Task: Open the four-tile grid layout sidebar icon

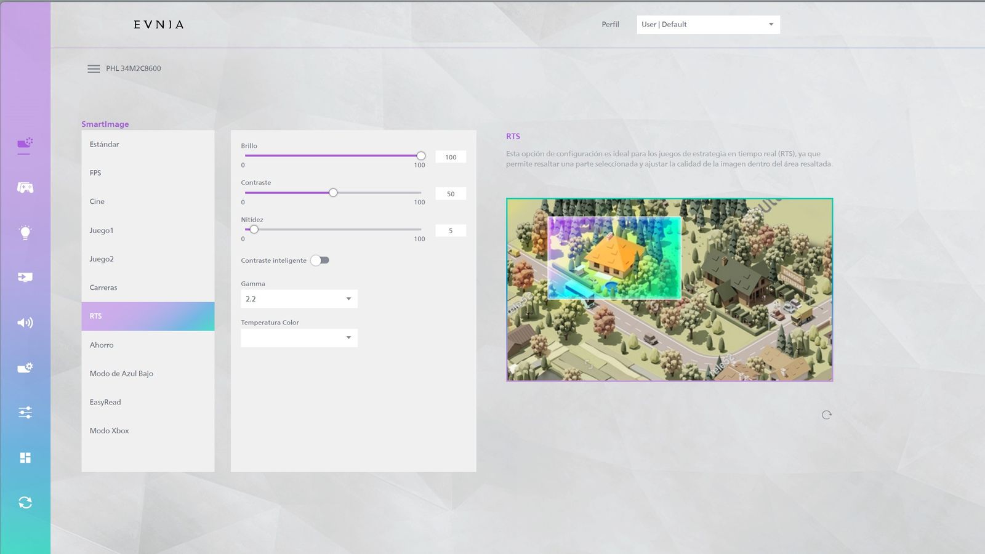Action: point(25,457)
